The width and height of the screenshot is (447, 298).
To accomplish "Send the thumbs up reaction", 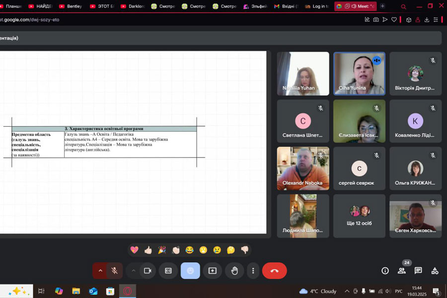I will point(148,250).
